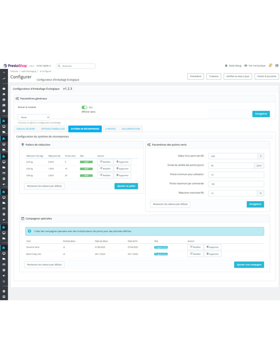Open the user profile avatar icon

277,66
